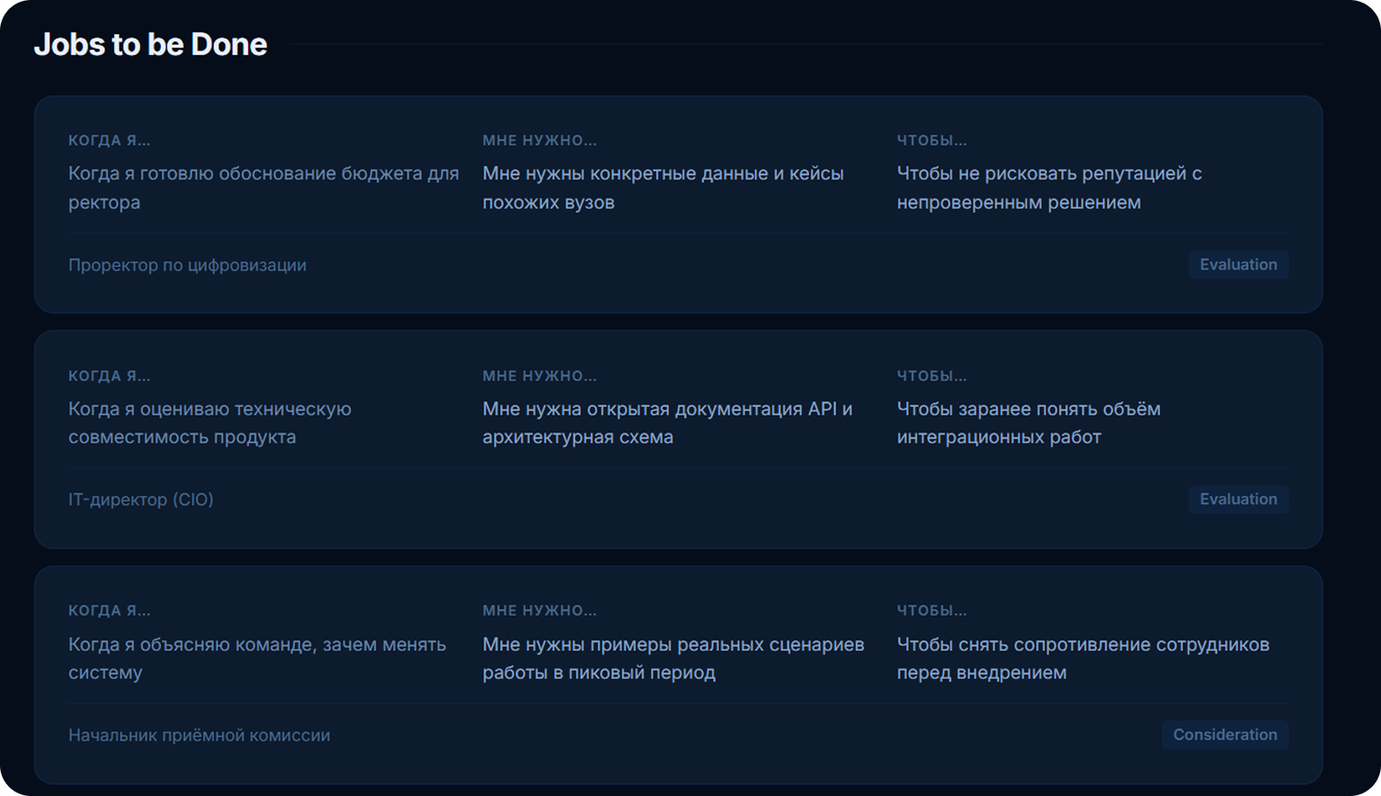1381x796 pixels.
Task: Select Evaluation tag on IT-директор card
Action: pyautogui.click(x=1238, y=499)
